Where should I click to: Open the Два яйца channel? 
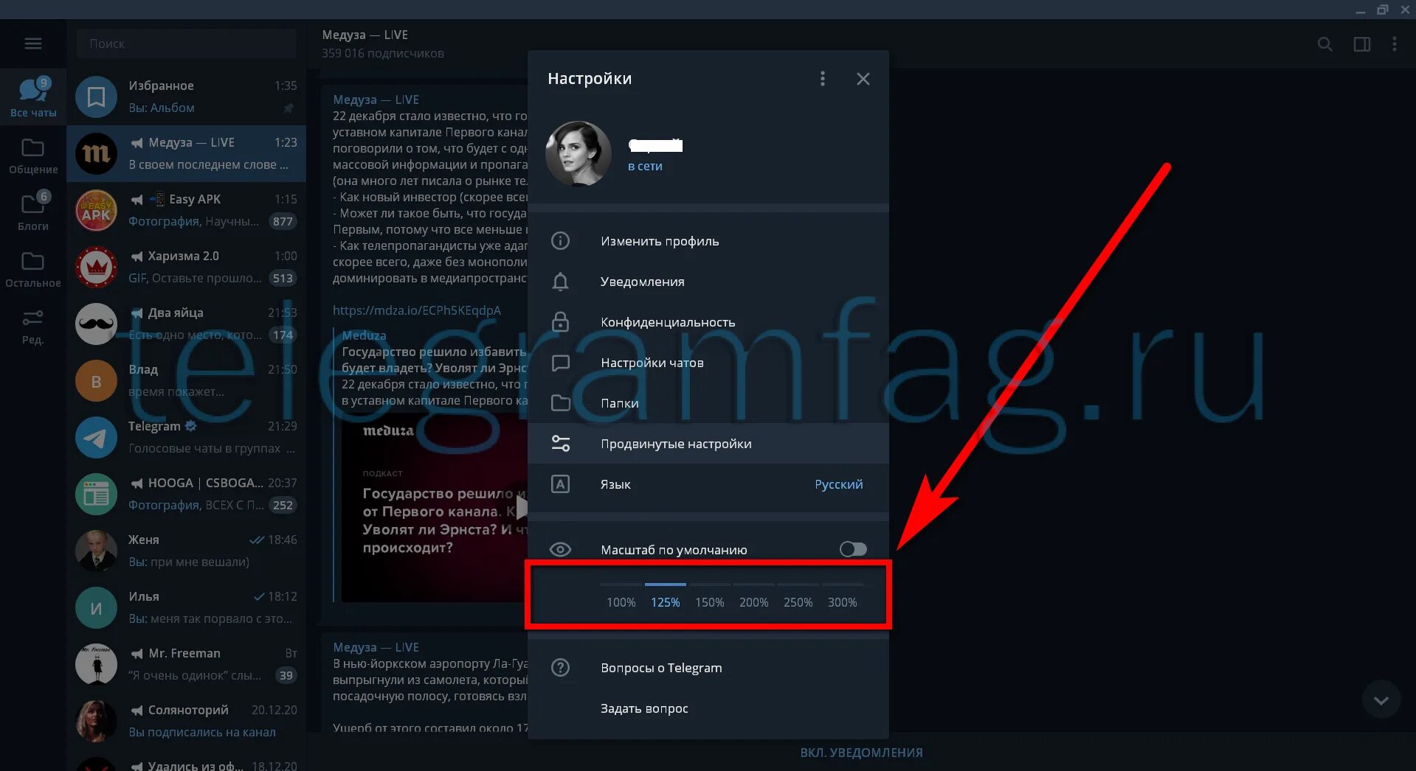(187, 324)
